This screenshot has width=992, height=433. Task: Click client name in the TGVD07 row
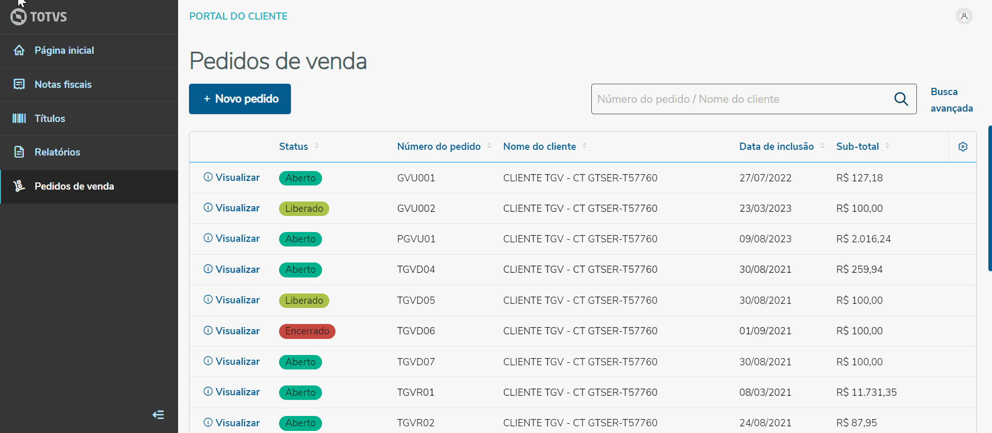click(580, 362)
